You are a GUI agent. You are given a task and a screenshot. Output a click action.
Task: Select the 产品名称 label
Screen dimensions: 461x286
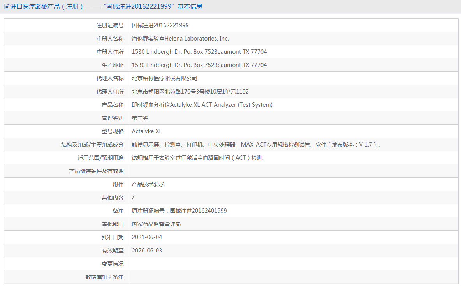point(113,105)
